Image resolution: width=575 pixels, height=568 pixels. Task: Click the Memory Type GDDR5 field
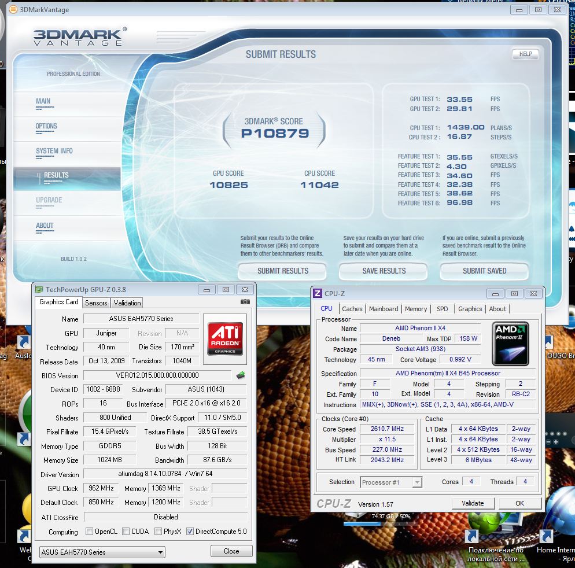coord(110,446)
